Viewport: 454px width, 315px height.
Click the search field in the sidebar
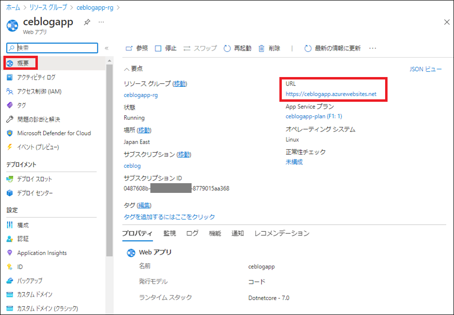click(x=52, y=48)
